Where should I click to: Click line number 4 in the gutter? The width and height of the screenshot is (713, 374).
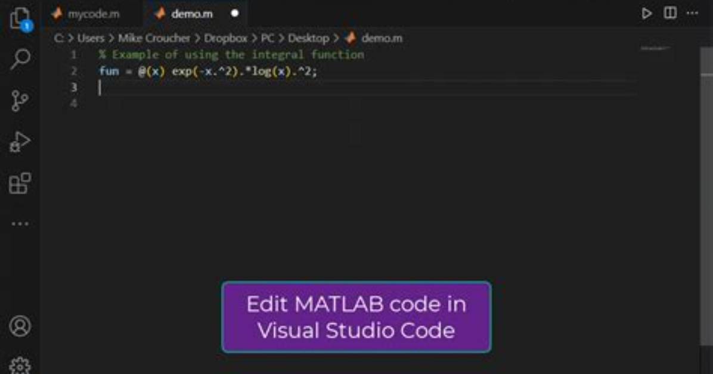click(74, 104)
